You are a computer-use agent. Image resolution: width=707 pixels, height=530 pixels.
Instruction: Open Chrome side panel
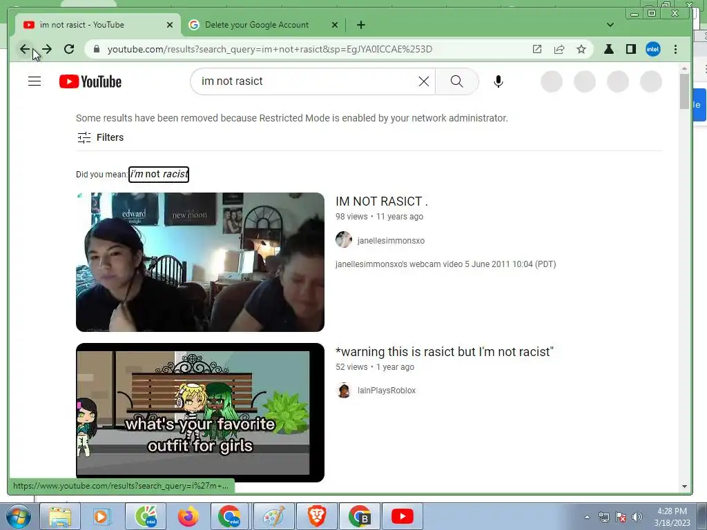(631, 49)
